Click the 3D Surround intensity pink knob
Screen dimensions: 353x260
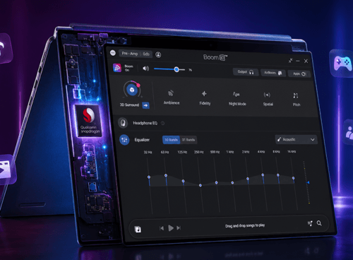[x=138, y=85]
